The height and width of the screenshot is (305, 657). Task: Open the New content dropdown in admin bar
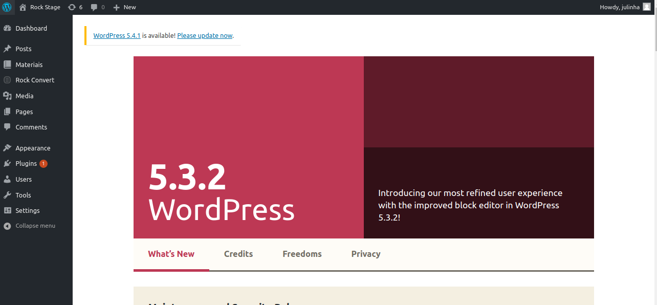click(x=124, y=7)
